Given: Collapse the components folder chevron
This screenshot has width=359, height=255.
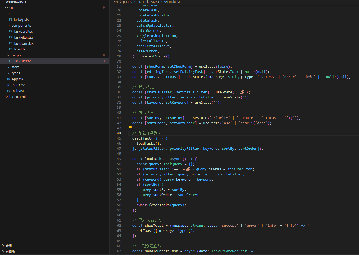Looking at the screenshot, I should click(9, 25).
